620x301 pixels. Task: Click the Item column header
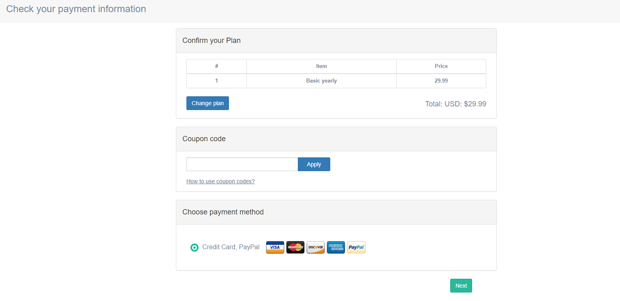pyautogui.click(x=321, y=66)
